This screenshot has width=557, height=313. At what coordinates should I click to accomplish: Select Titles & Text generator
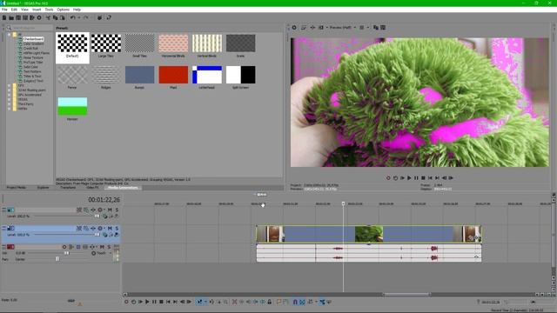32,76
